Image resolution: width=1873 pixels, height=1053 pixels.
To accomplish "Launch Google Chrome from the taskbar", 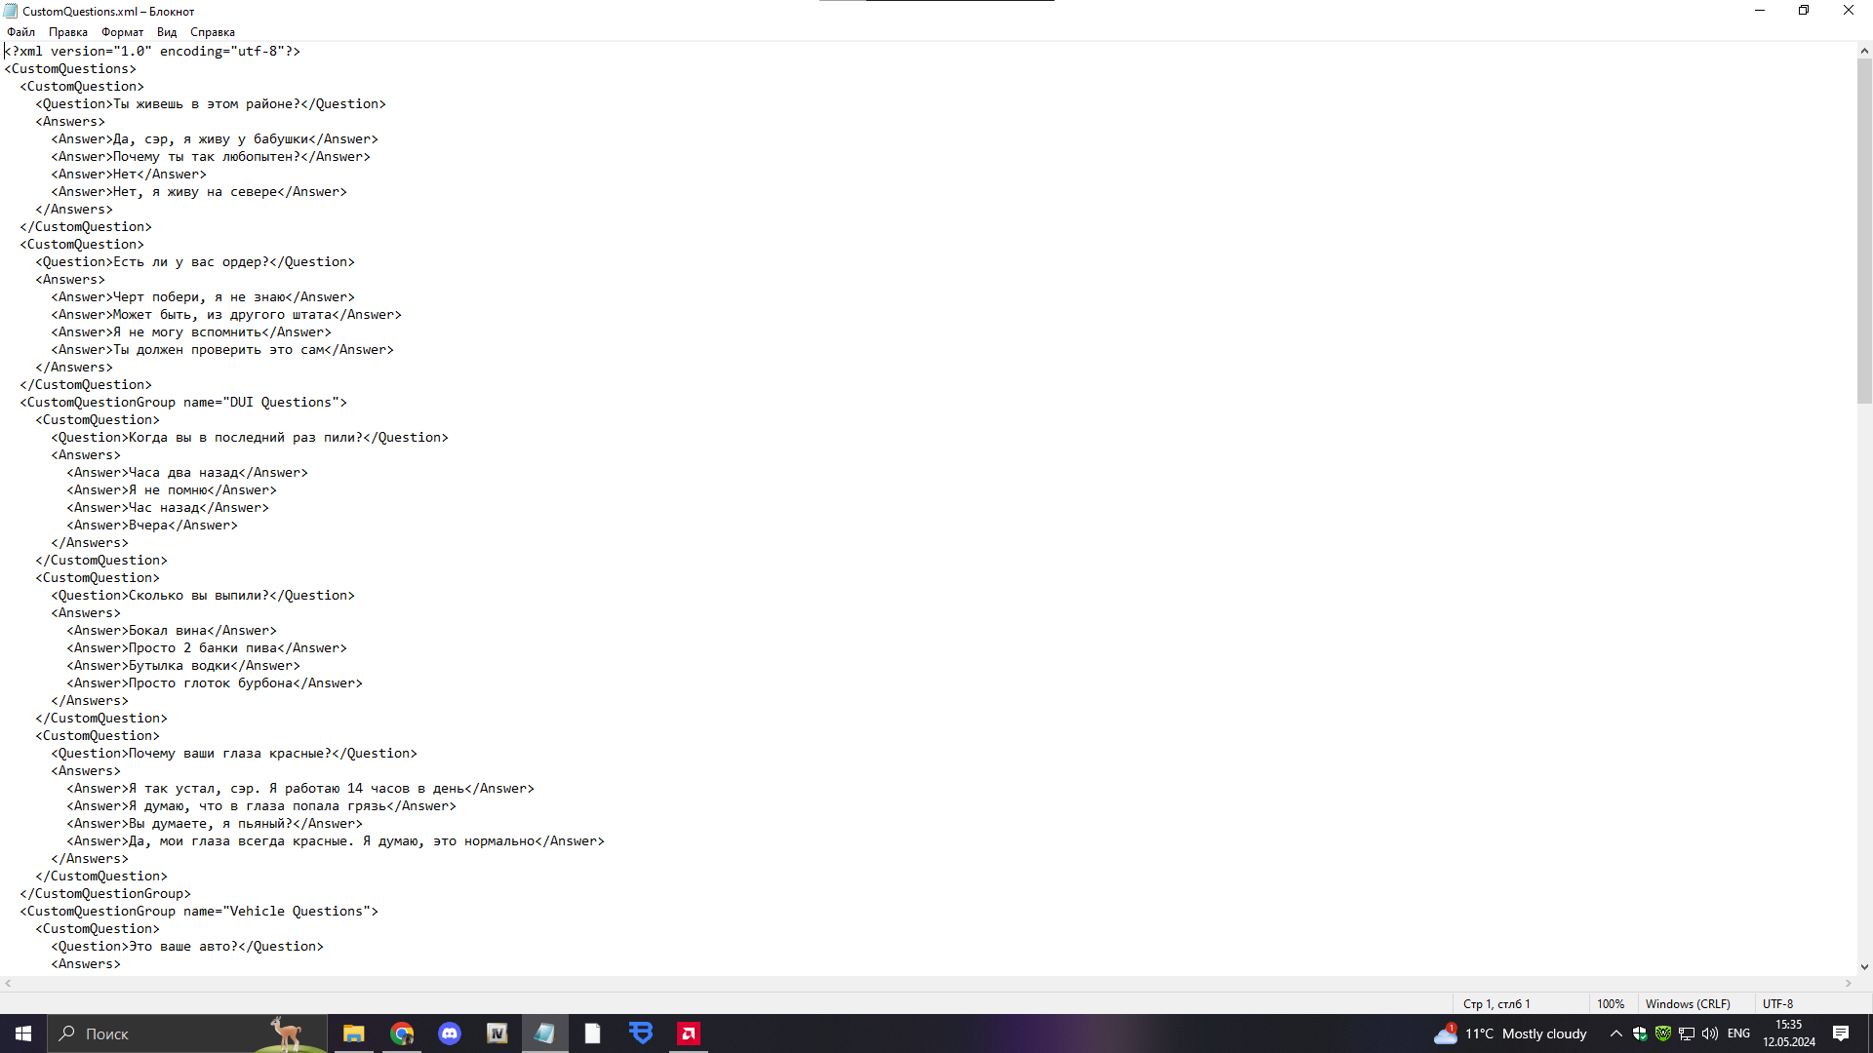I will pyautogui.click(x=402, y=1033).
